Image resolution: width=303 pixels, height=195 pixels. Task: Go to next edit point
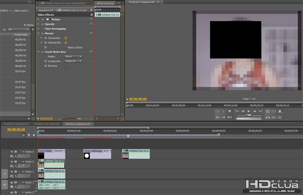click(x=261, y=111)
